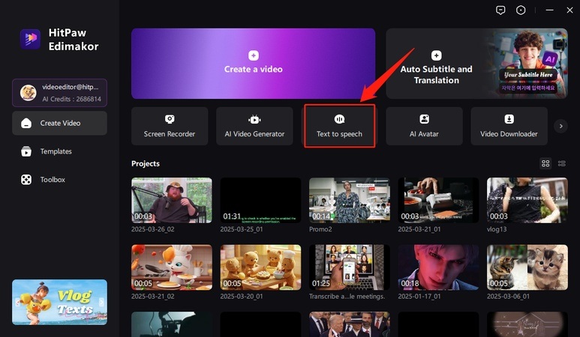Switch projects to grid view

pos(545,163)
